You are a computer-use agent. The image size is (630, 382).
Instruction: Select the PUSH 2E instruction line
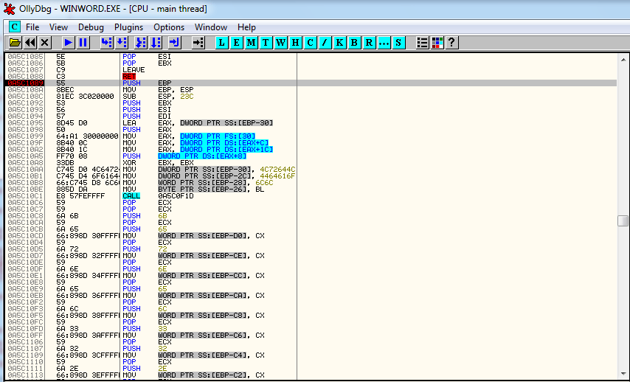pyautogui.click(x=312, y=368)
